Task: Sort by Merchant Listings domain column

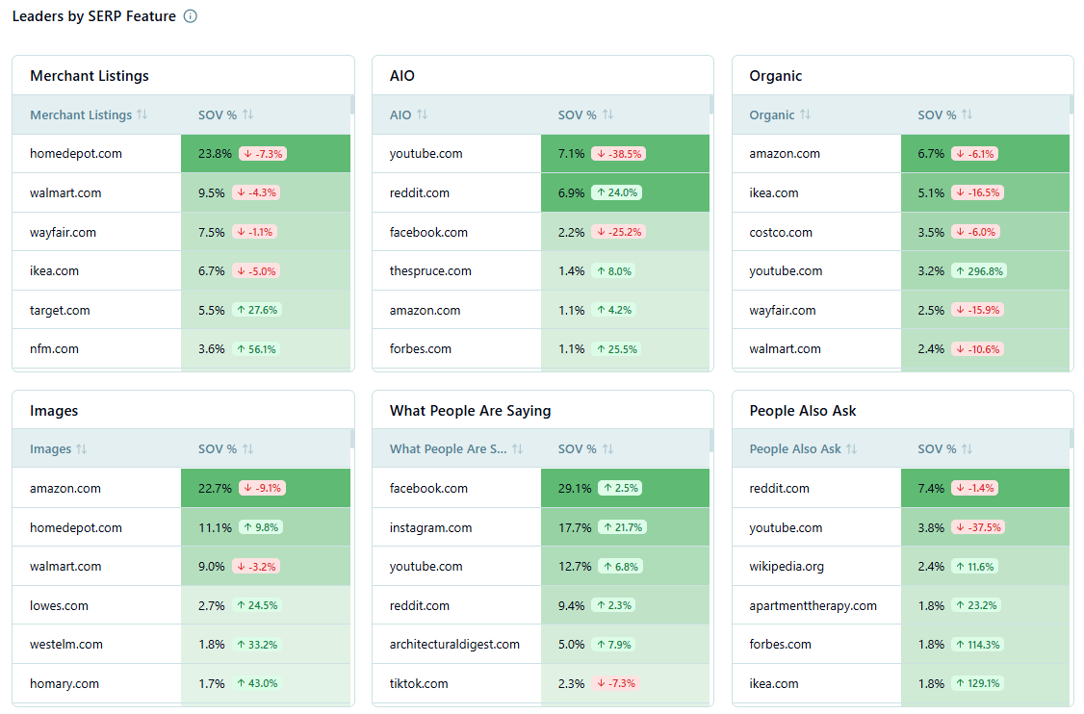Action: click(142, 115)
